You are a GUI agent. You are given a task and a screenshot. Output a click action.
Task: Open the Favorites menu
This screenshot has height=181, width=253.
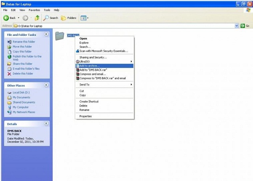pos(34,10)
